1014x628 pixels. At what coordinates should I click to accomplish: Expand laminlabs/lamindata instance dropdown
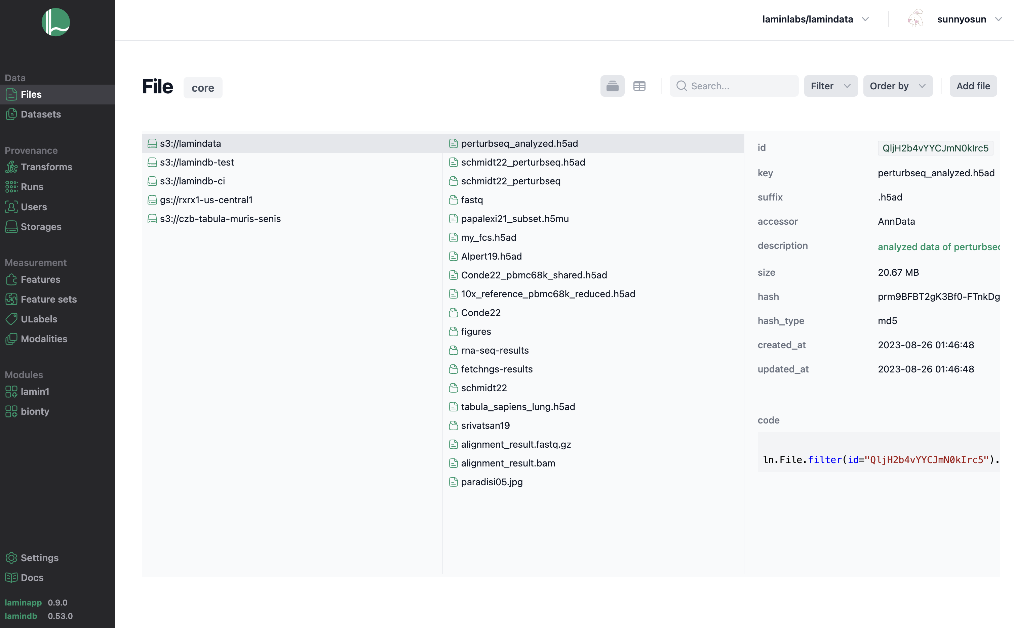pyautogui.click(x=815, y=19)
